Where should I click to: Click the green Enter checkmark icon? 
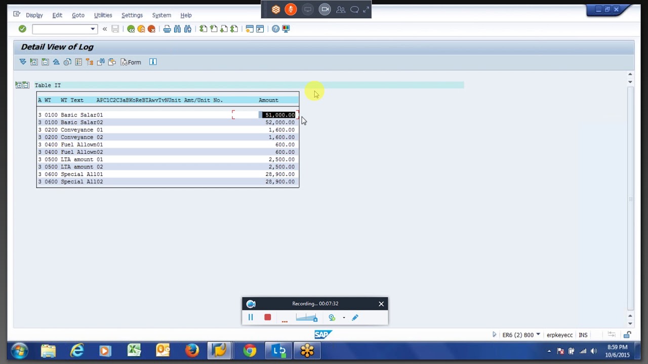click(x=22, y=29)
